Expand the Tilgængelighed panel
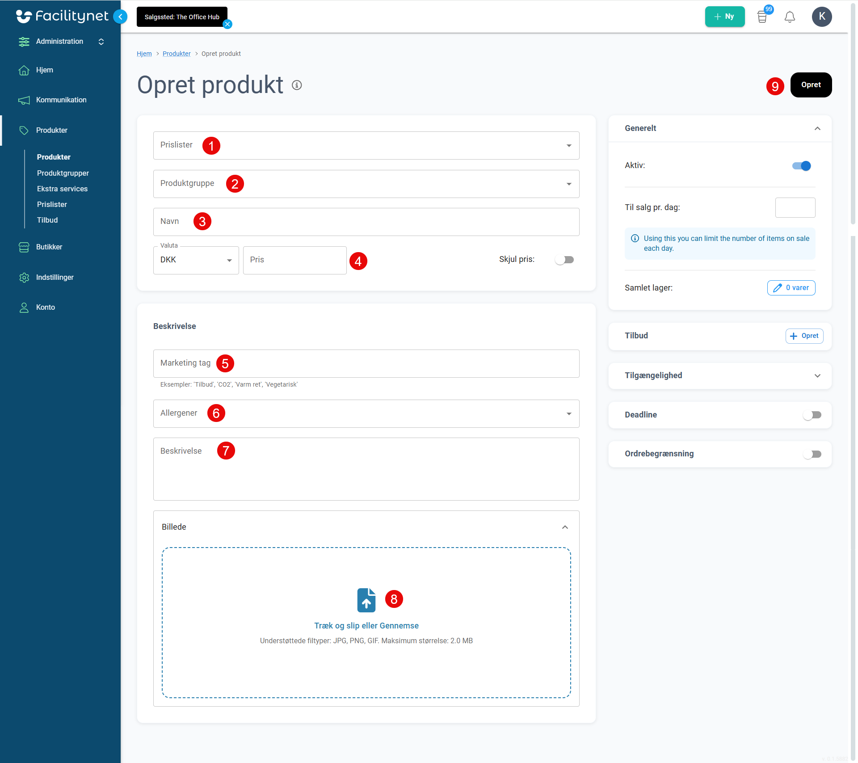The image size is (858, 763). click(x=817, y=376)
